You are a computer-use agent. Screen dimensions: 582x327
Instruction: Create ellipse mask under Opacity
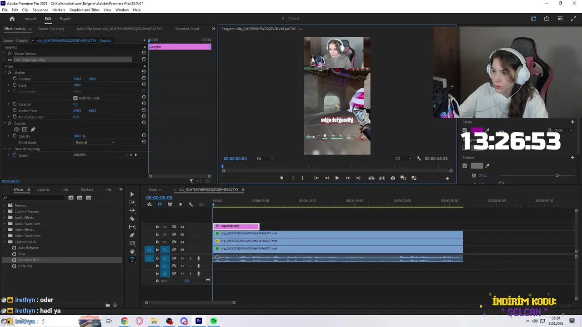pyautogui.click(x=17, y=129)
